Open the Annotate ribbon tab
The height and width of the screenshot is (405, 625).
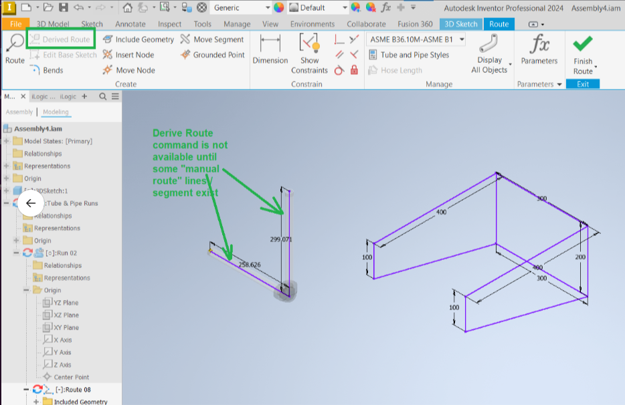pyautogui.click(x=130, y=23)
